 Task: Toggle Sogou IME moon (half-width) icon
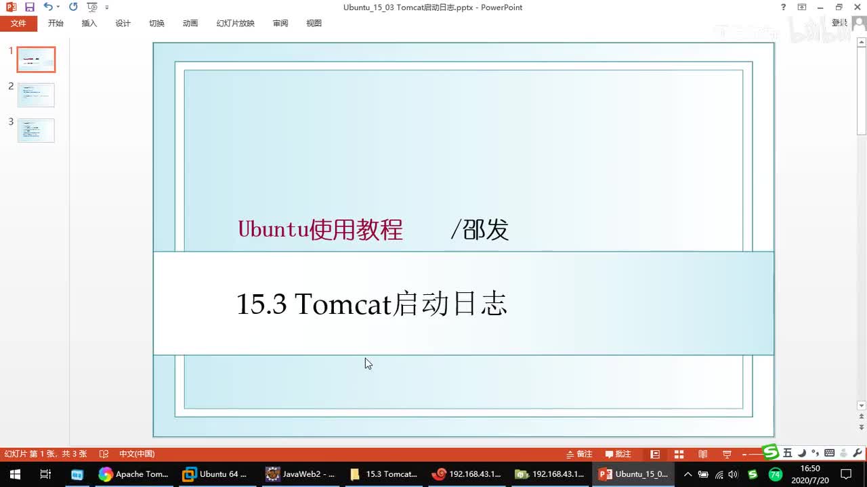coord(801,453)
